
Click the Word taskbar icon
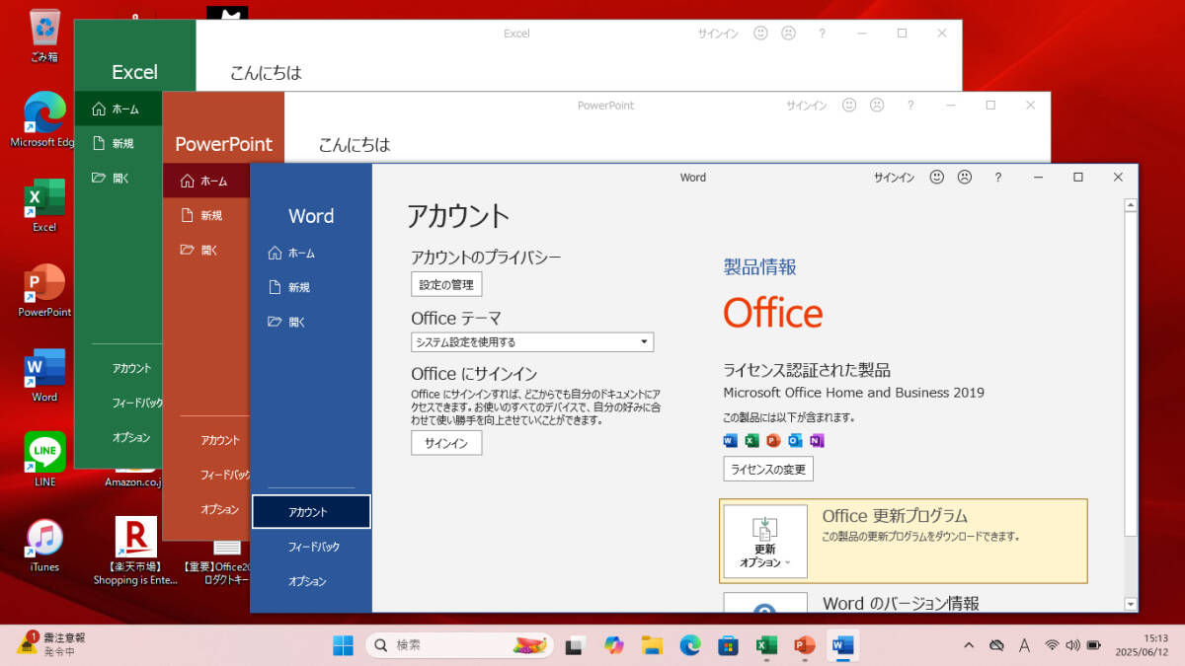[842, 645]
